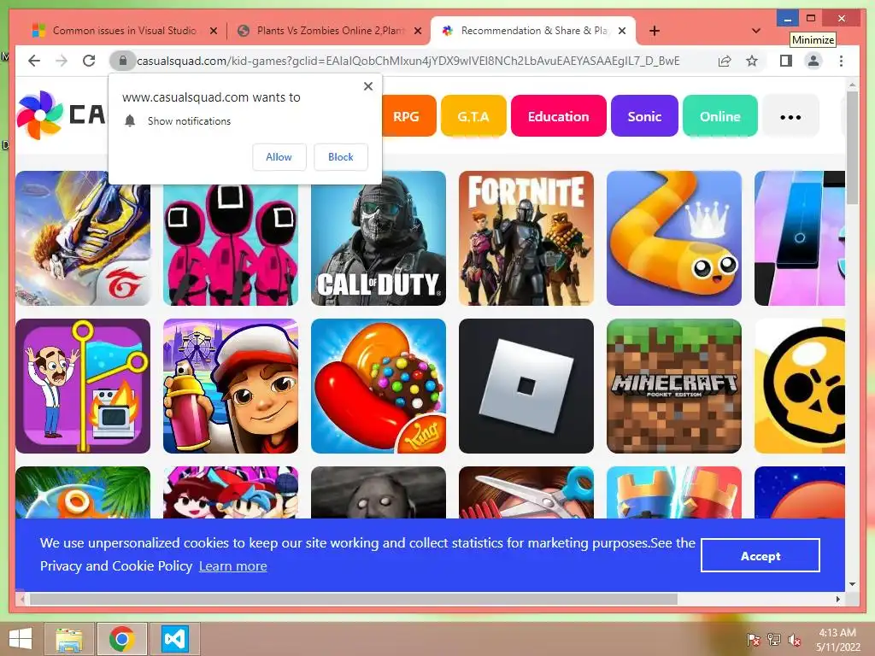875x656 pixels.
Task: Open the browser side panel
Action: [x=786, y=61]
